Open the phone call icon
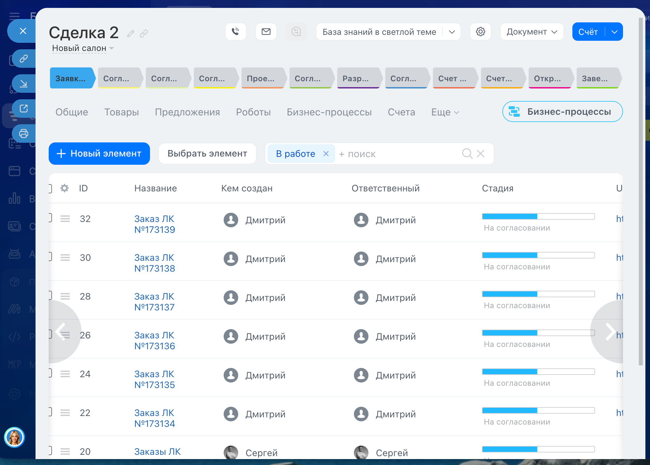The width and height of the screenshot is (650, 465). 235,32
